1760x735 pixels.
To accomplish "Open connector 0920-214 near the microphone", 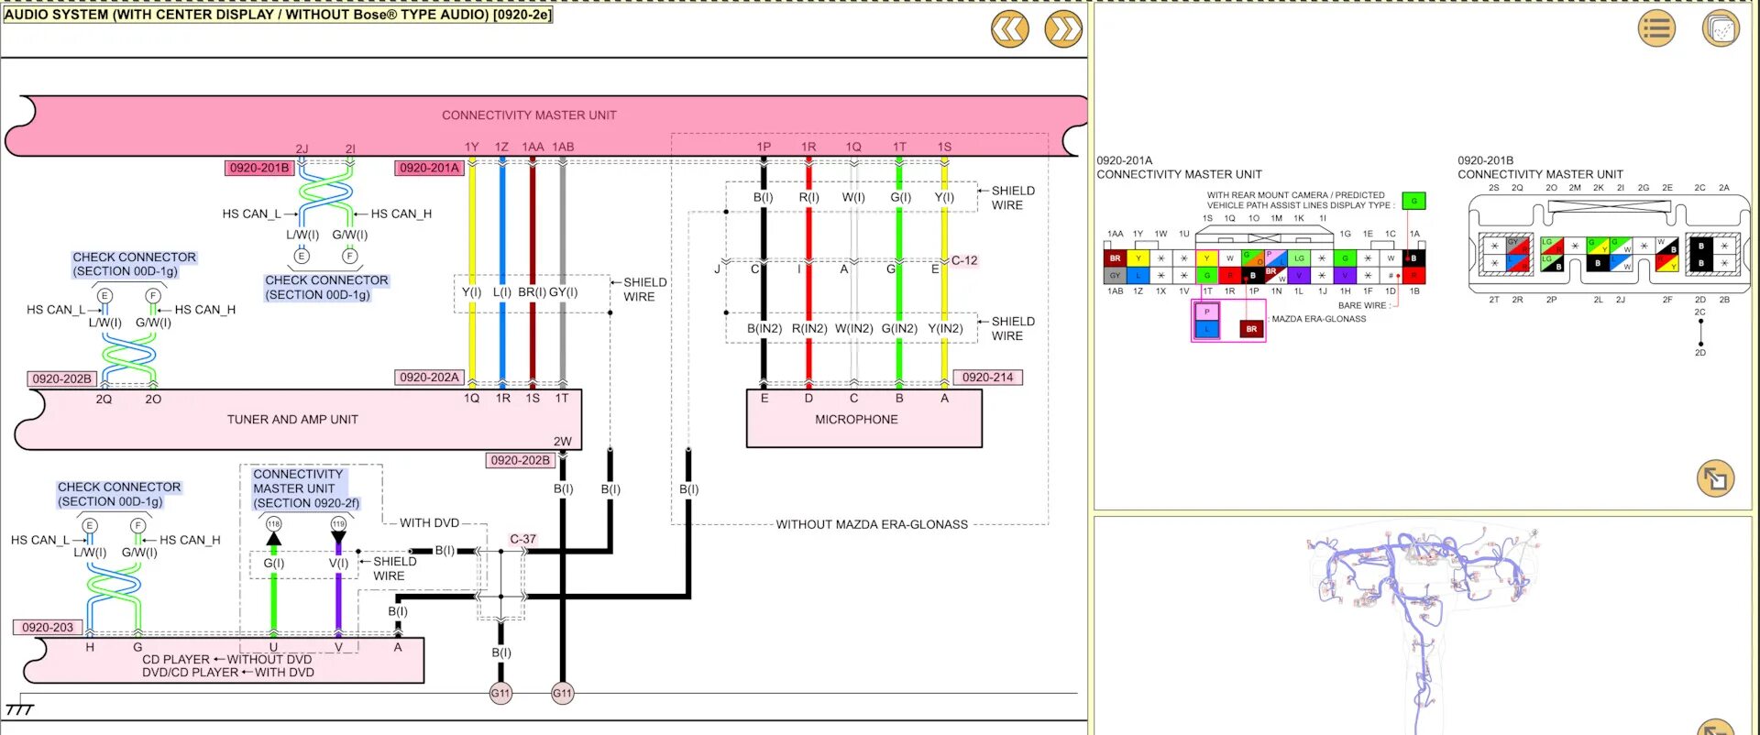I will coord(987,378).
